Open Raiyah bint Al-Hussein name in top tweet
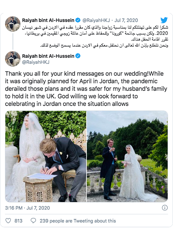This screenshot has height=242, width=173. tap(48, 20)
